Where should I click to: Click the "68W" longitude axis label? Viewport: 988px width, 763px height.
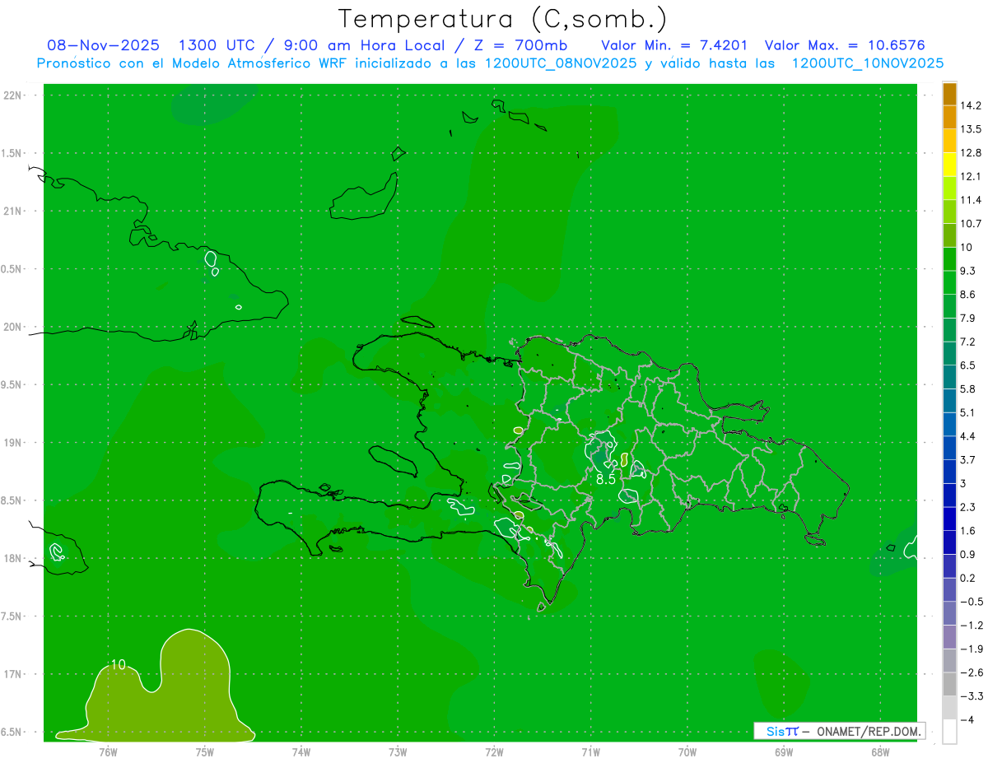(x=880, y=752)
